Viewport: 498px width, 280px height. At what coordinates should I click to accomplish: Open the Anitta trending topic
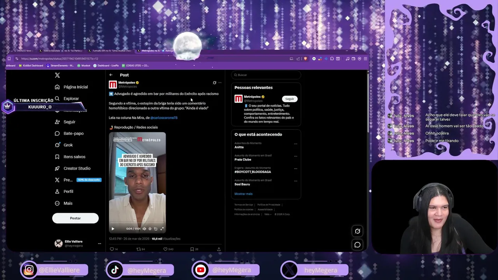pos(239,147)
